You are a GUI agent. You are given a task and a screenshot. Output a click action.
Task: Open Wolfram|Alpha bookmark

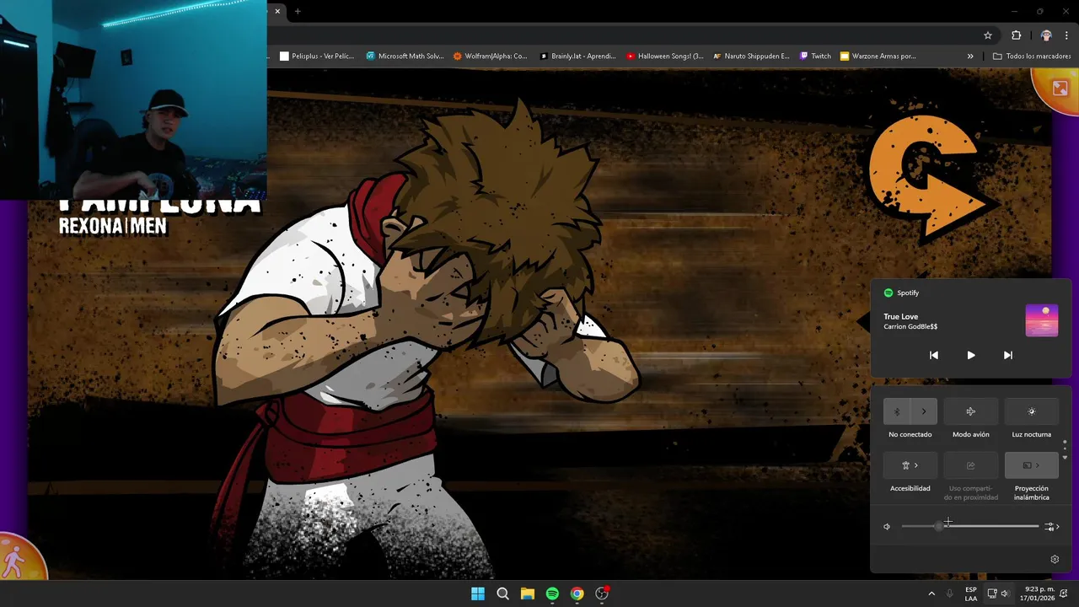(491, 56)
